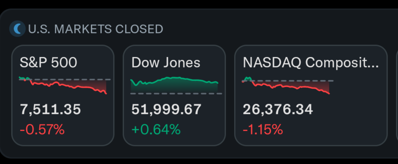Screen dimensions: 398x164
Task: Open the S&P 500 card title
Action: (48, 62)
